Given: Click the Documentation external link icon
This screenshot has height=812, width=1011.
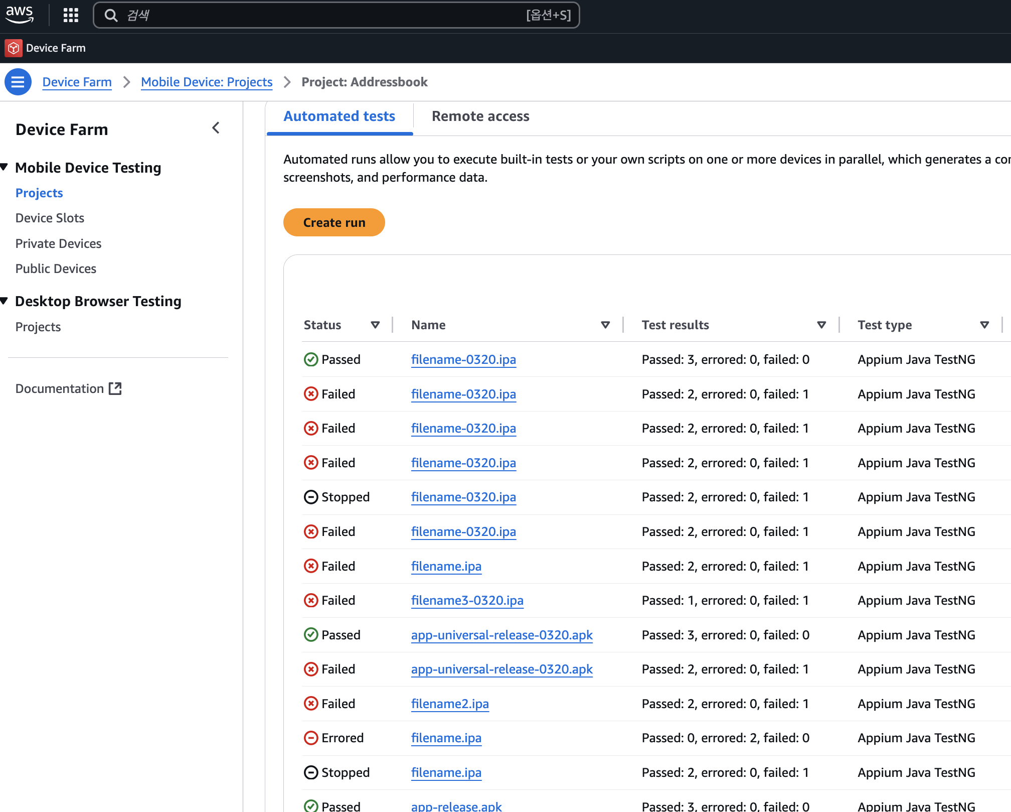Looking at the screenshot, I should pyautogui.click(x=115, y=388).
